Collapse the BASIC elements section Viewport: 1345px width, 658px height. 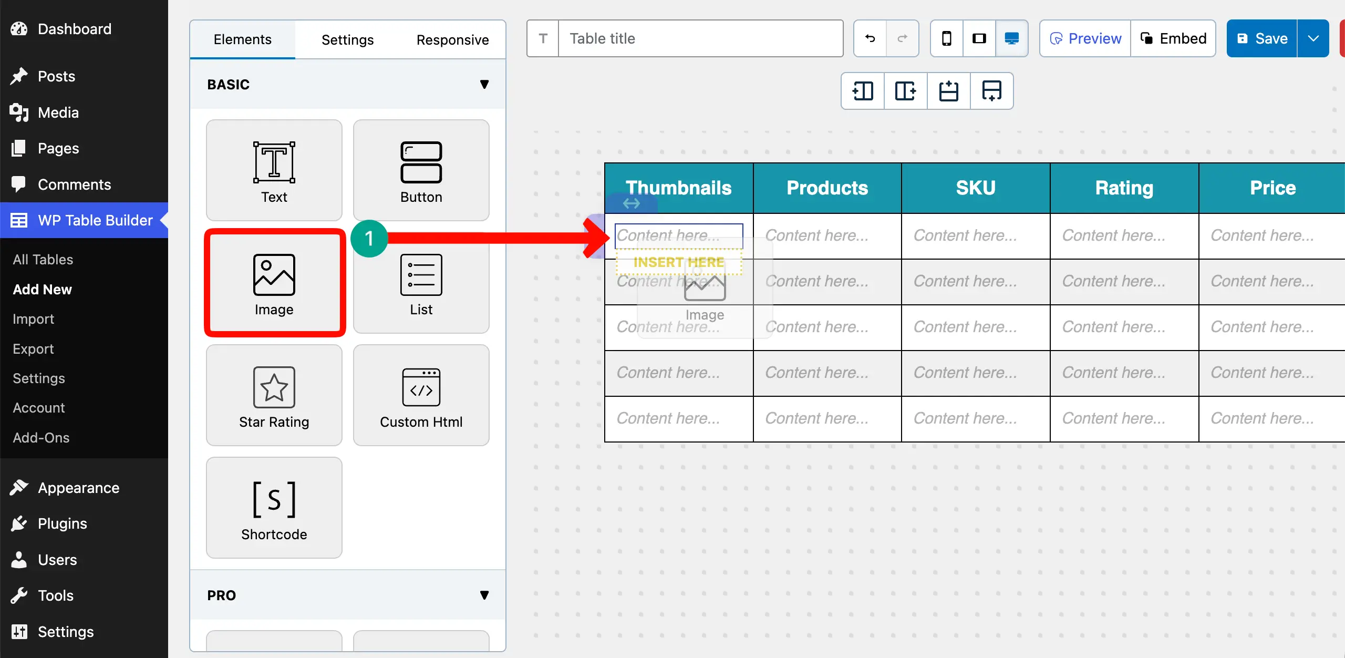pos(484,84)
